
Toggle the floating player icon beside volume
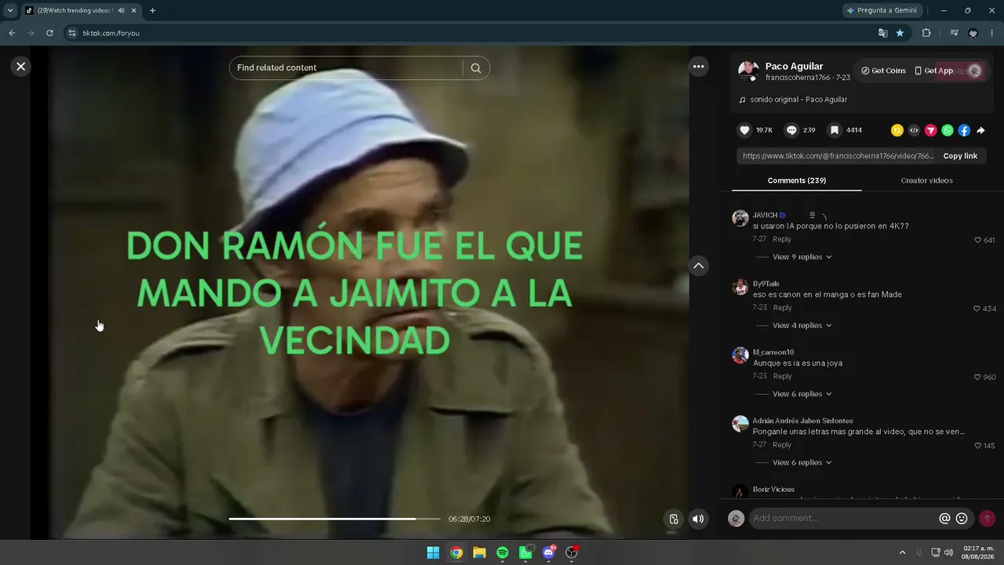(x=673, y=519)
